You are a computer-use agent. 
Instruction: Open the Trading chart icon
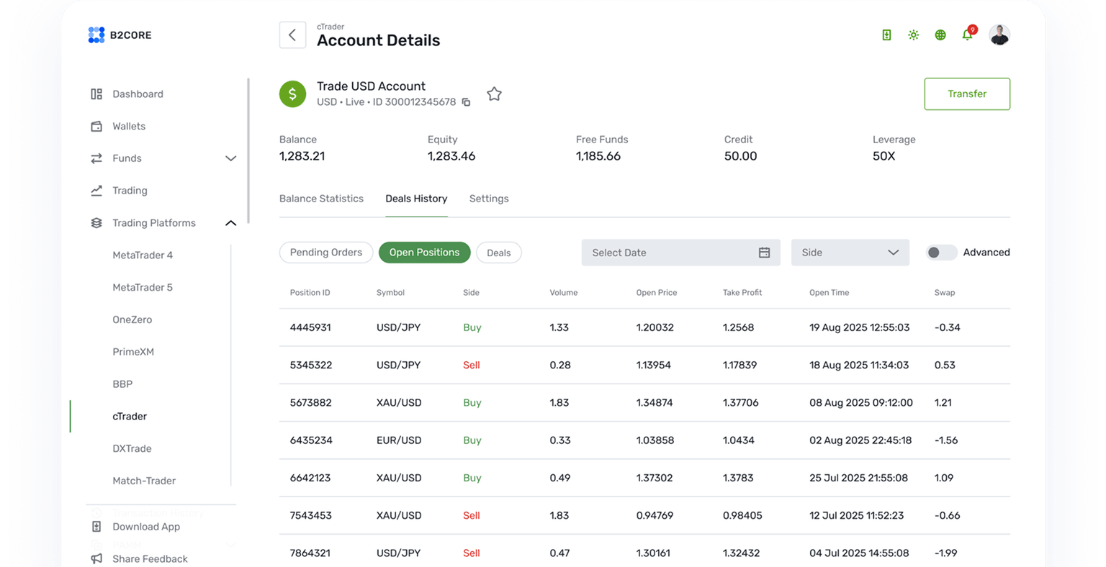tap(96, 191)
